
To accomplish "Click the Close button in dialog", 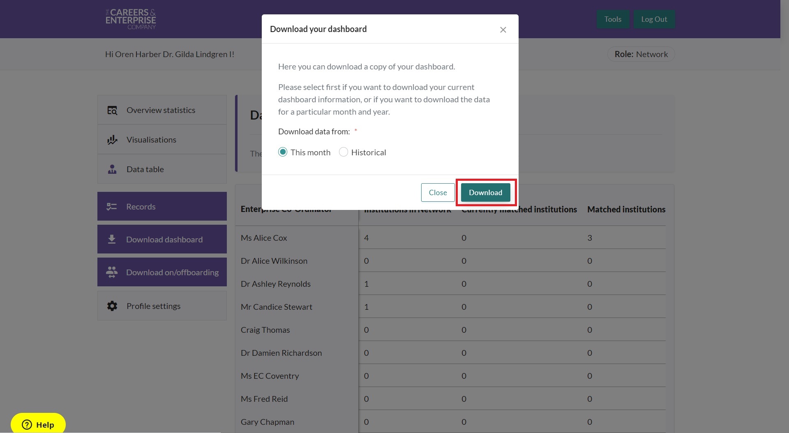I will pos(438,192).
